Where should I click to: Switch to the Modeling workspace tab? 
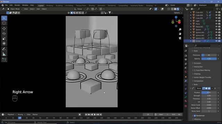click(x=50, y=6)
